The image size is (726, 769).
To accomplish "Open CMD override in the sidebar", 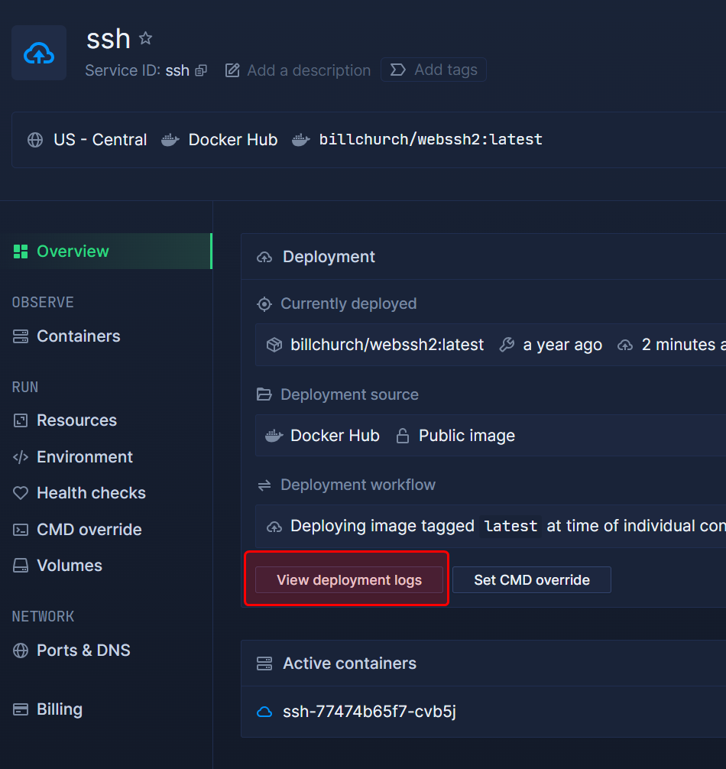I will pyautogui.click(x=89, y=530).
